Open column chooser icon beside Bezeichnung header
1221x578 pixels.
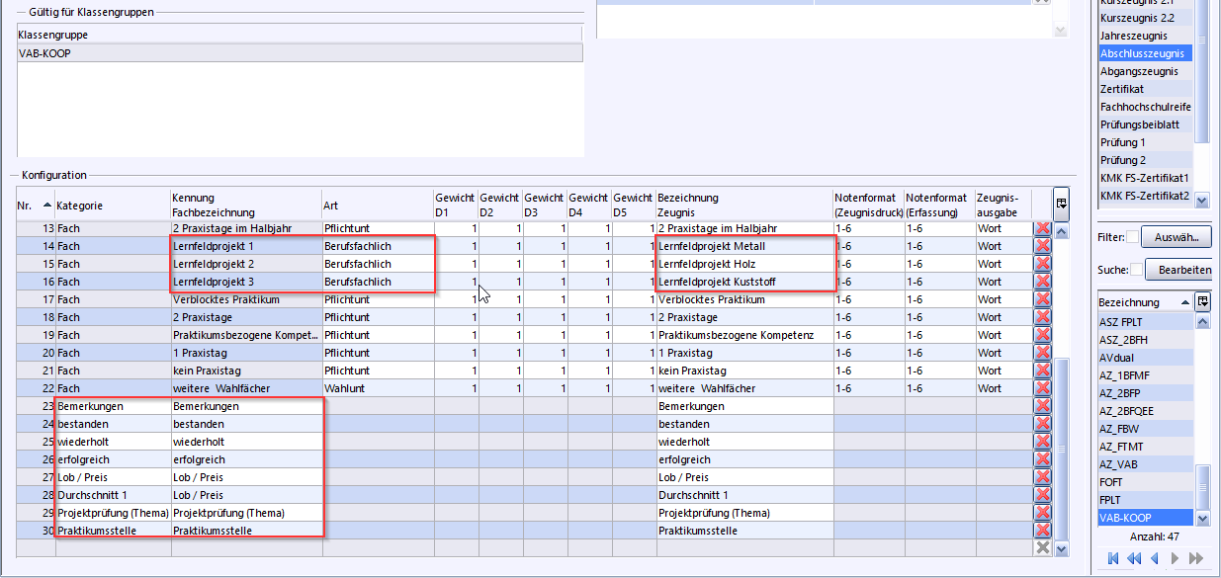(x=1202, y=301)
